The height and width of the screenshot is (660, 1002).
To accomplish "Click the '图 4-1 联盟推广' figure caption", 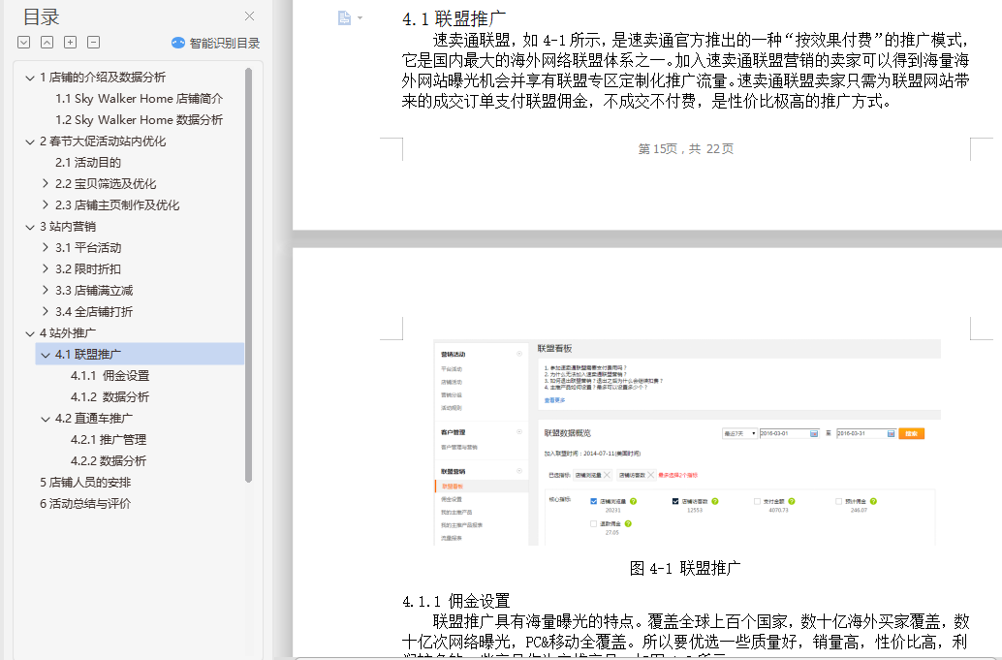I will [685, 568].
